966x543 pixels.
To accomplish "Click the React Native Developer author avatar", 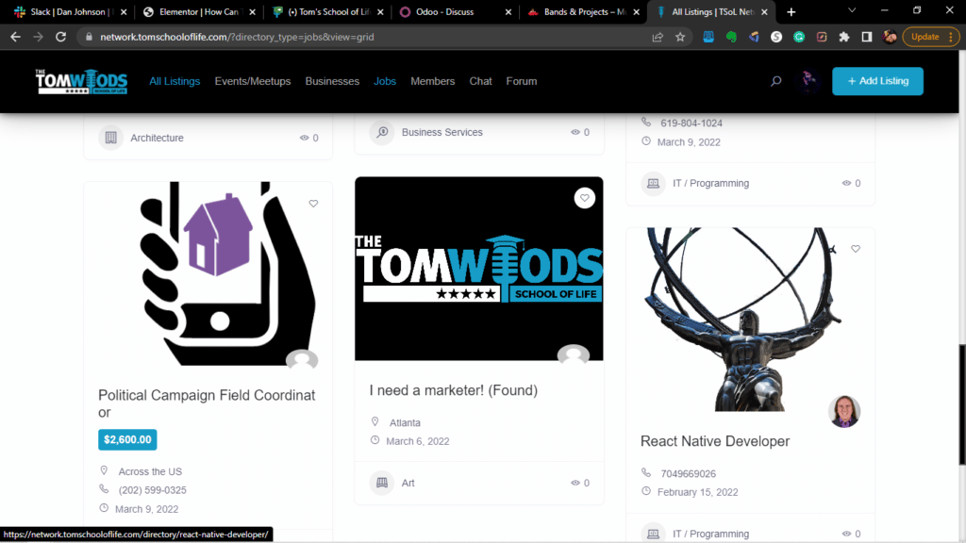I will tap(844, 411).
